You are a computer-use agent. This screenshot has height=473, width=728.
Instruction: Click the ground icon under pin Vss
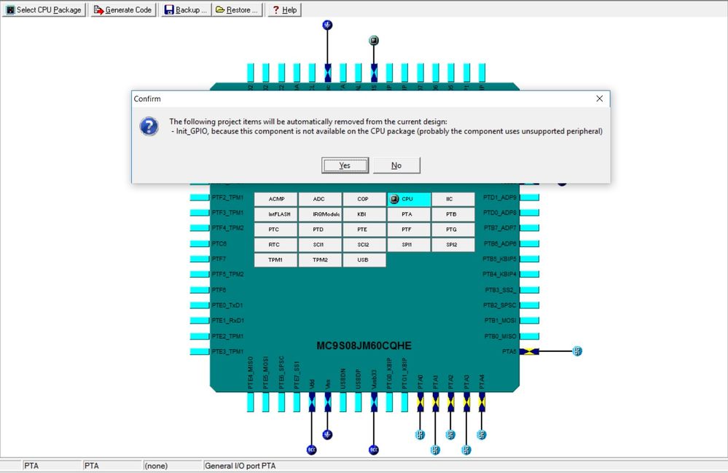point(327,435)
